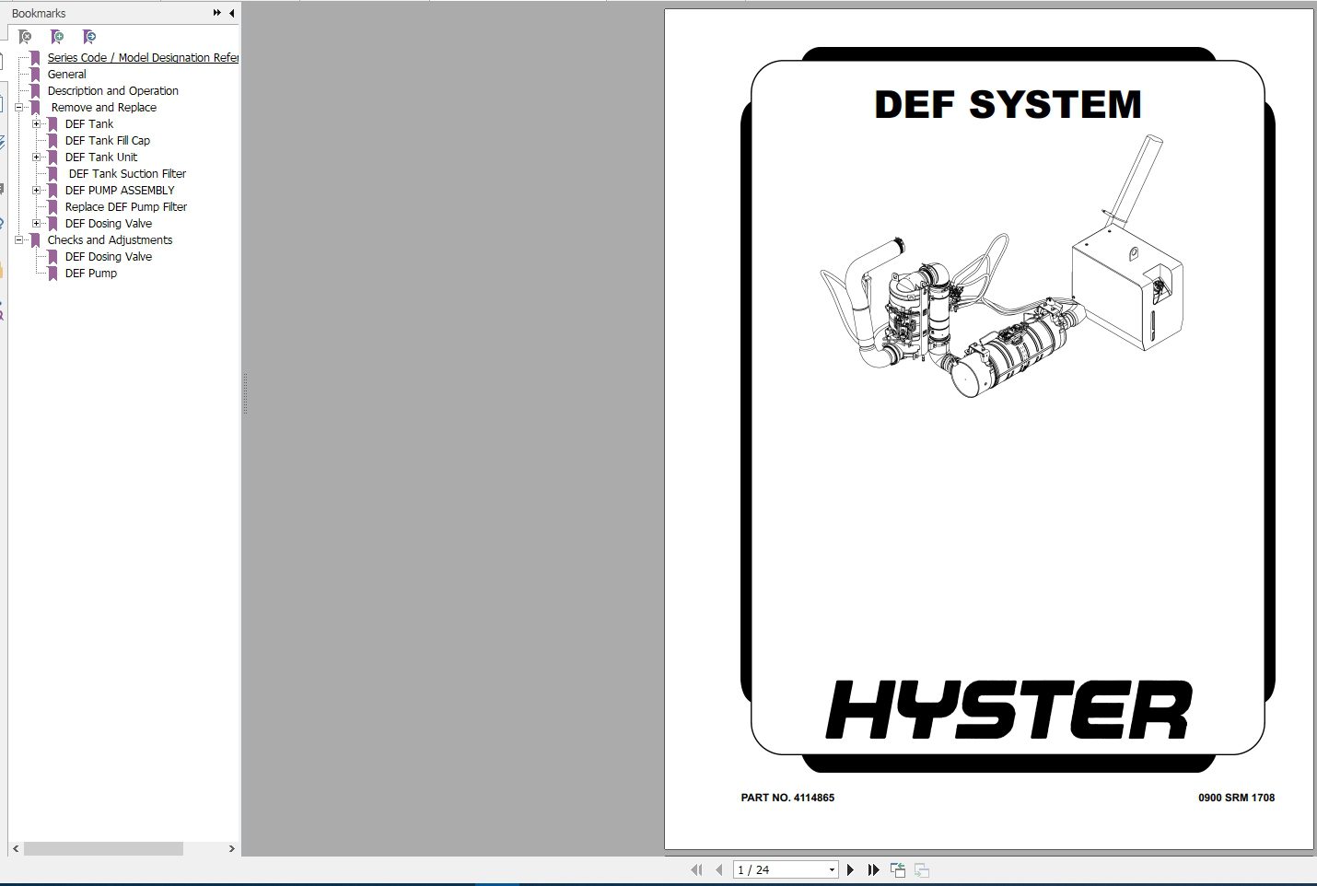Collapse the Bookmarks panel with the left arrow

click(x=232, y=13)
